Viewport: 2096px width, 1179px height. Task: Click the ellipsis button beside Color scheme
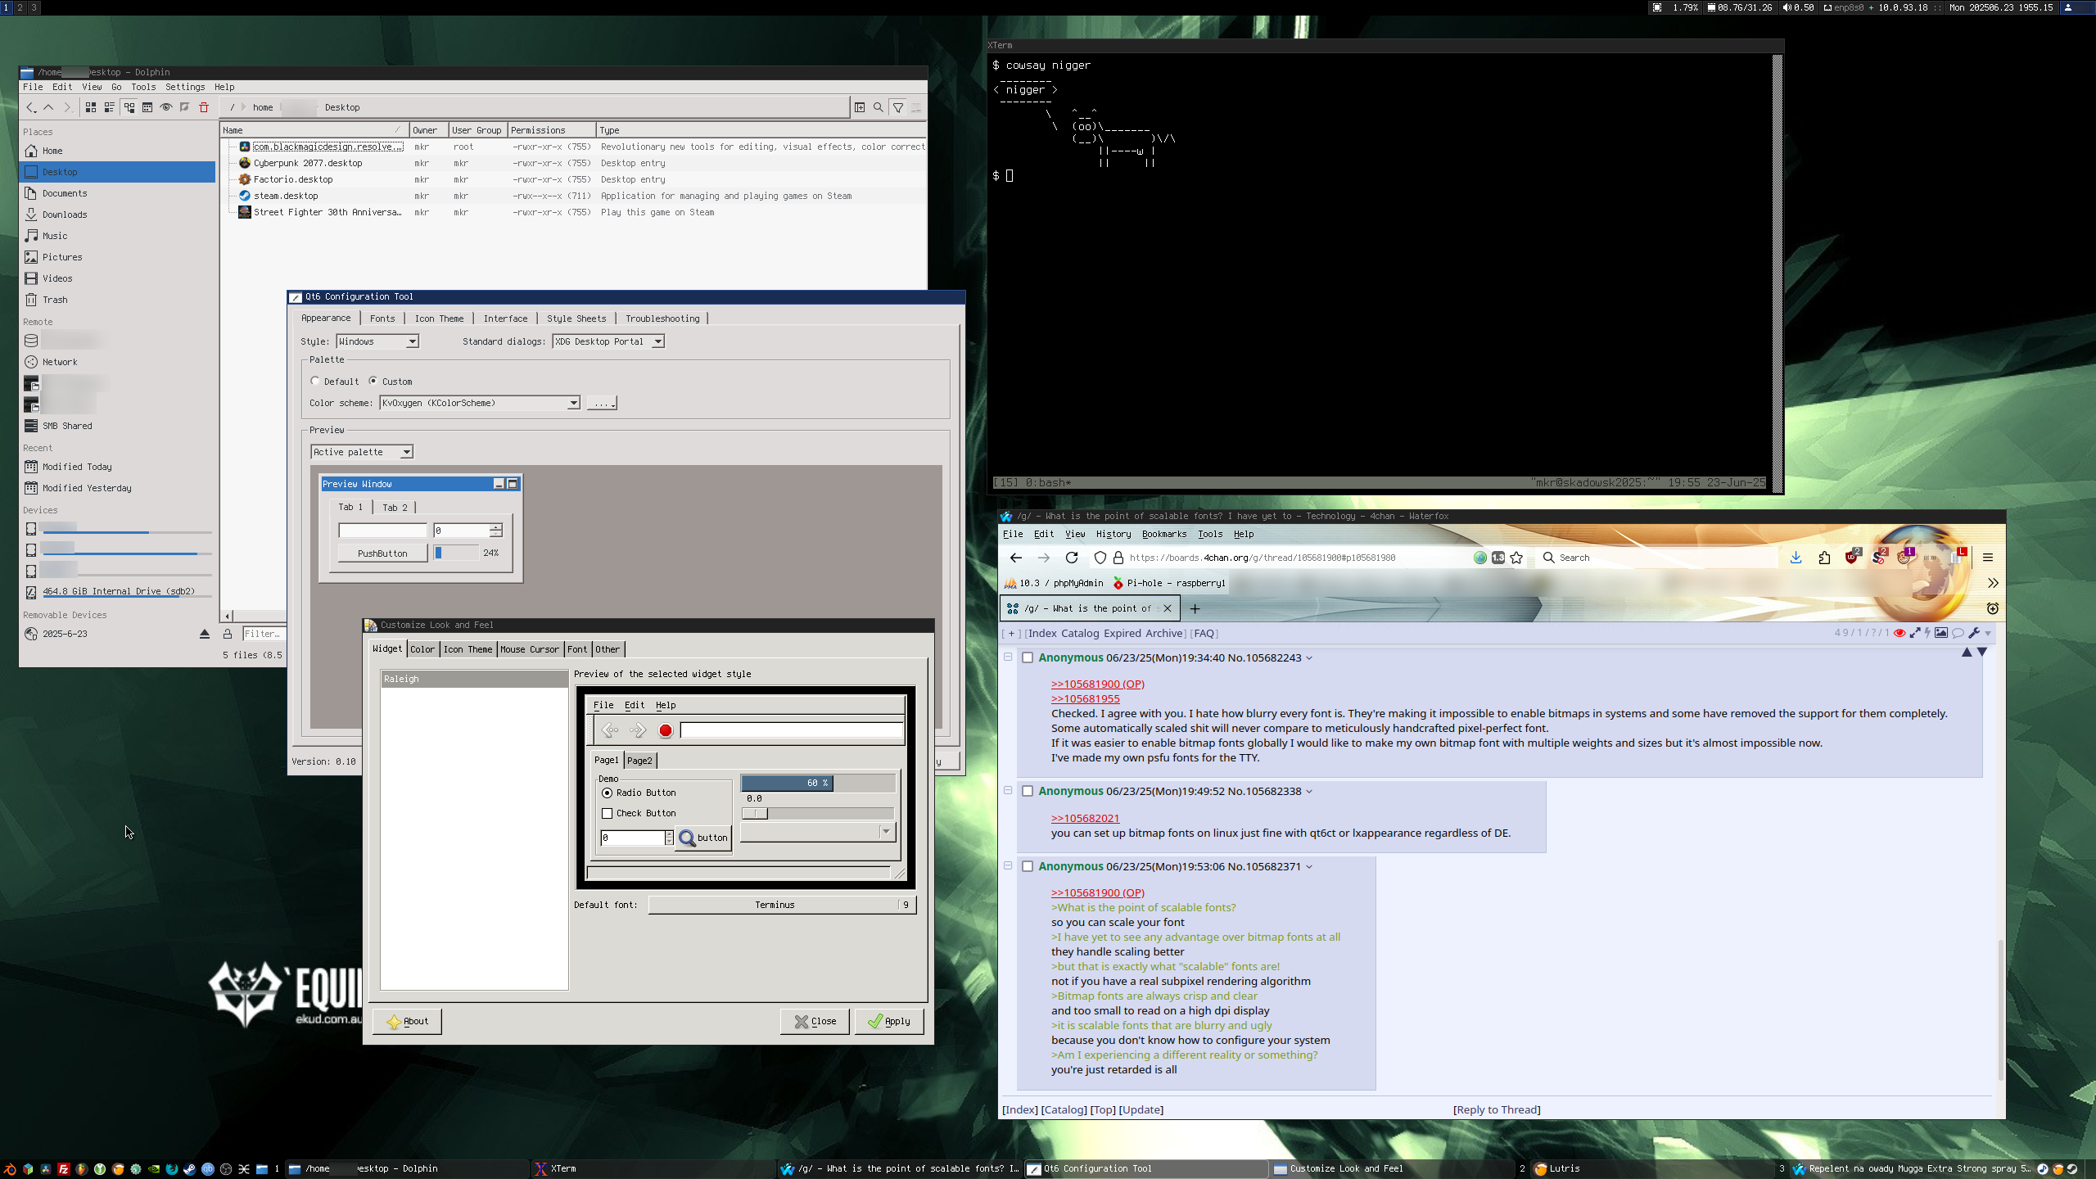(602, 403)
